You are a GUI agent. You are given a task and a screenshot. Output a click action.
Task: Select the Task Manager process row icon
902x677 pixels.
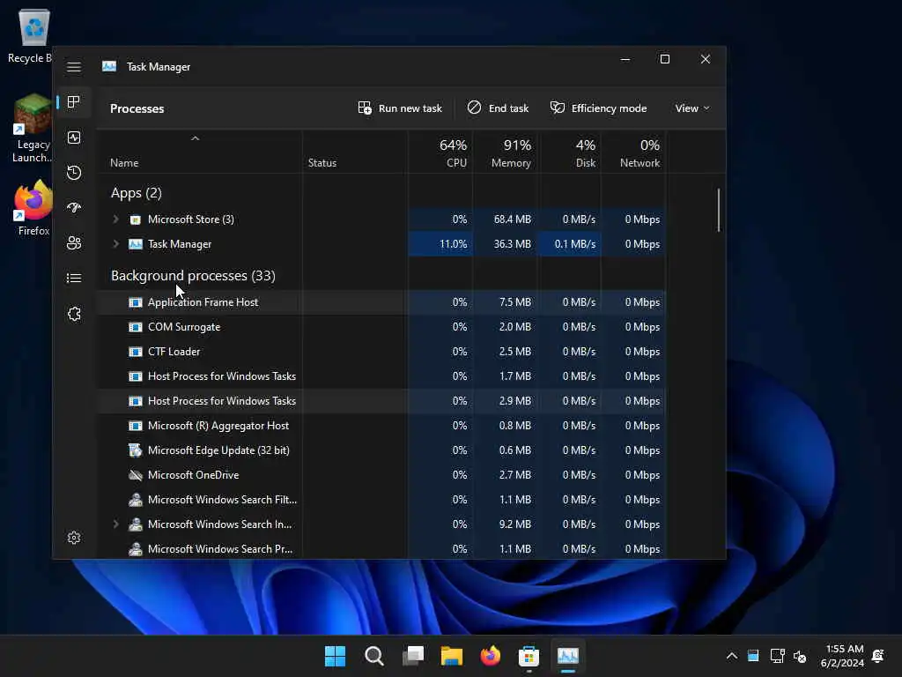[x=135, y=244]
